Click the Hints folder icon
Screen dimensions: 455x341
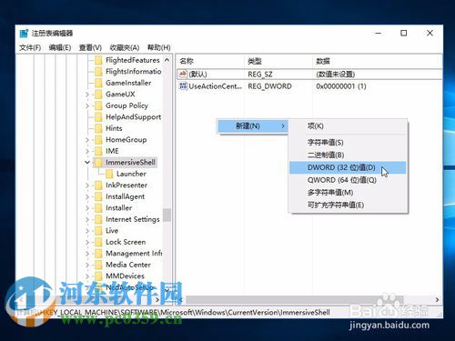tap(98, 128)
